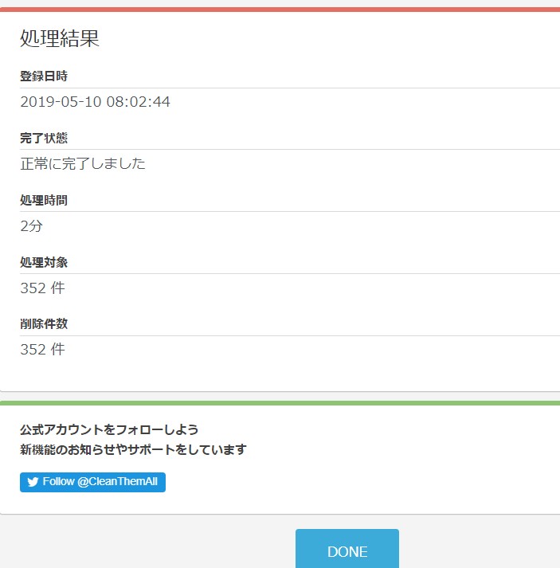This screenshot has height=568, width=560.
Task: Select the 登録日時 label
Action: [44, 76]
